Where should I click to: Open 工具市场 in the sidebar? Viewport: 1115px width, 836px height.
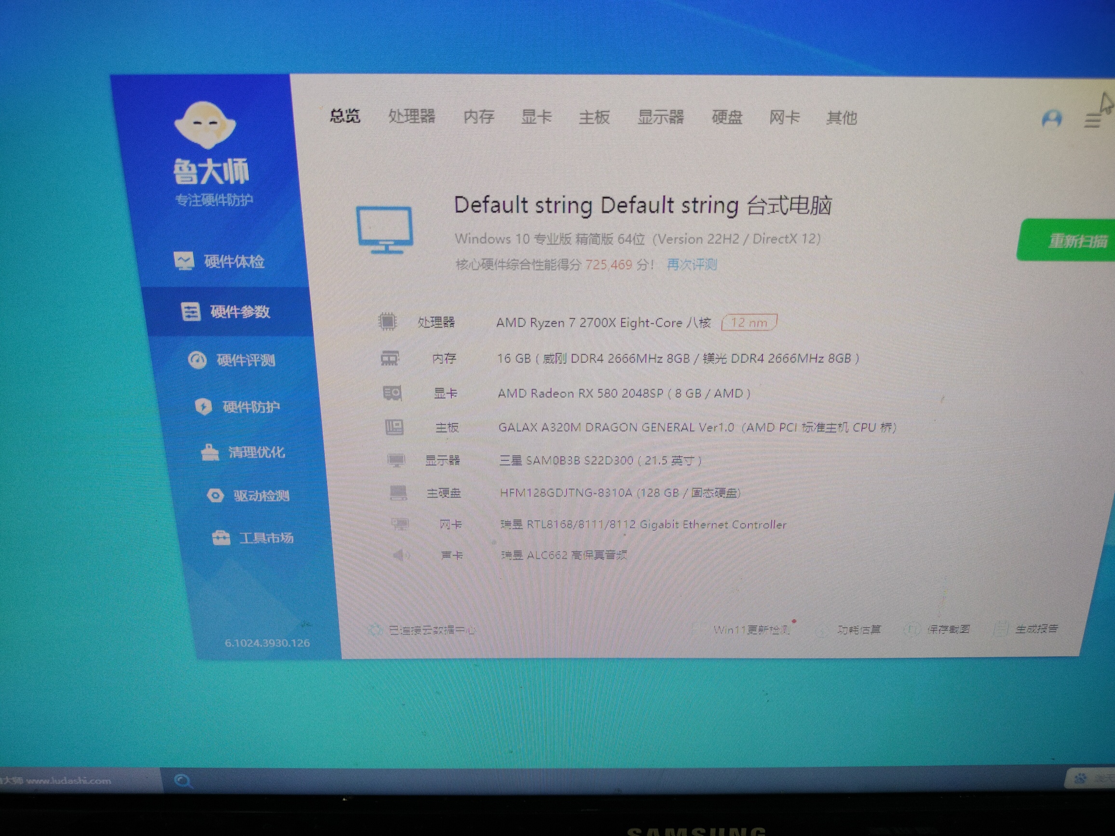[253, 538]
